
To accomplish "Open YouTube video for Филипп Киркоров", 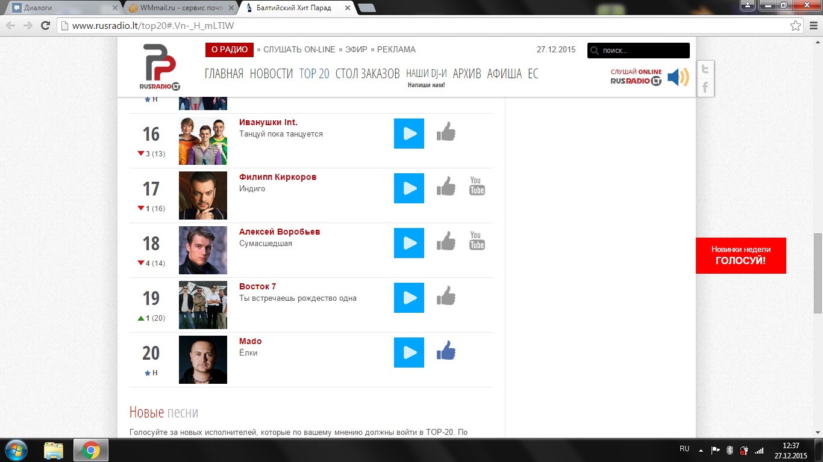I will [x=477, y=186].
